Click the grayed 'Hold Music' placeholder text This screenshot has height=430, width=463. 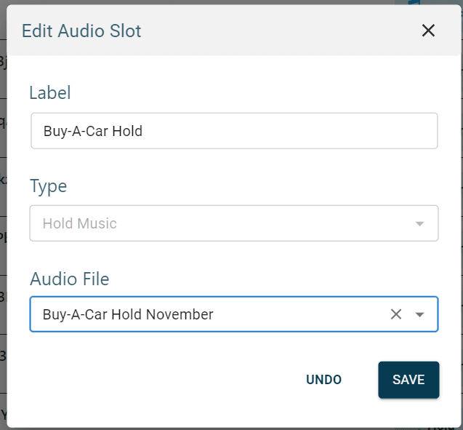pos(79,223)
